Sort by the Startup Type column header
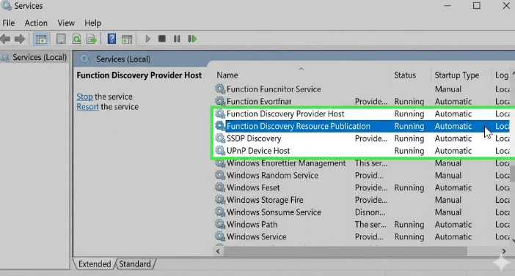Viewport: 515px width, 276px height. click(456, 75)
